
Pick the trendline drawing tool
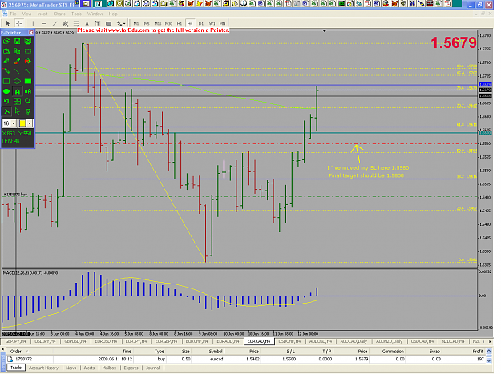pyautogui.click(x=55, y=23)
